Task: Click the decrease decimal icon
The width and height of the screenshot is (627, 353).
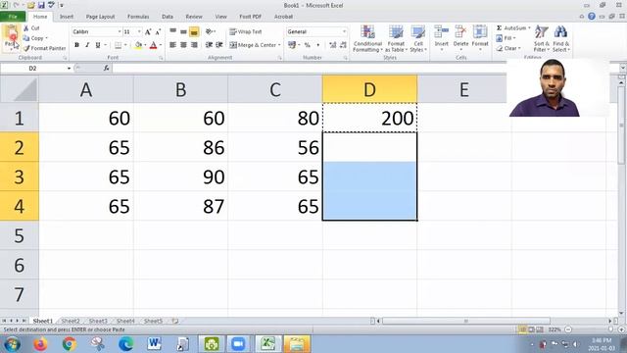Action: (343, 45)
